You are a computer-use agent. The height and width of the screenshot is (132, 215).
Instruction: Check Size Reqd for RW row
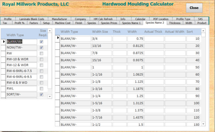[41, 53]
